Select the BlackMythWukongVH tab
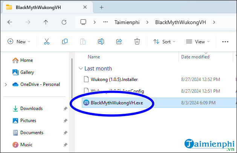This screenshot has width=237, height=153. pyautogui.click(x=39, y=8)
